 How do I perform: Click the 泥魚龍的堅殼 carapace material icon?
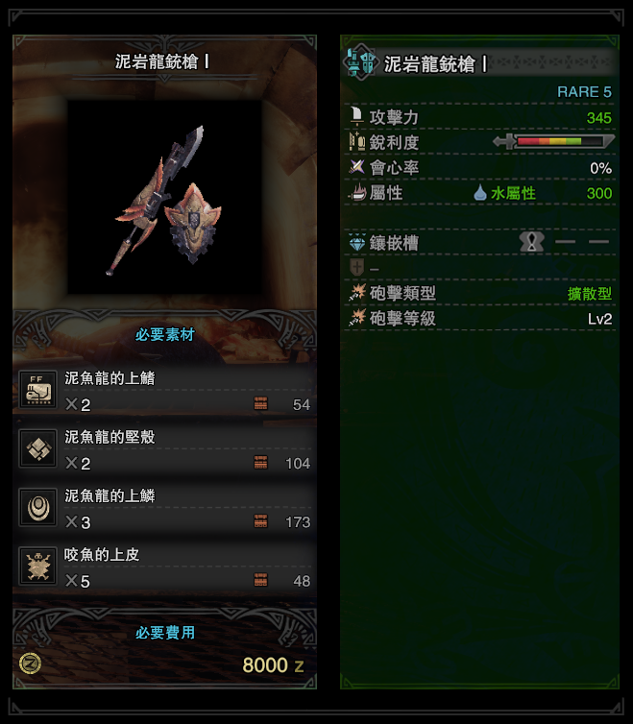click(x=38, y=448)
